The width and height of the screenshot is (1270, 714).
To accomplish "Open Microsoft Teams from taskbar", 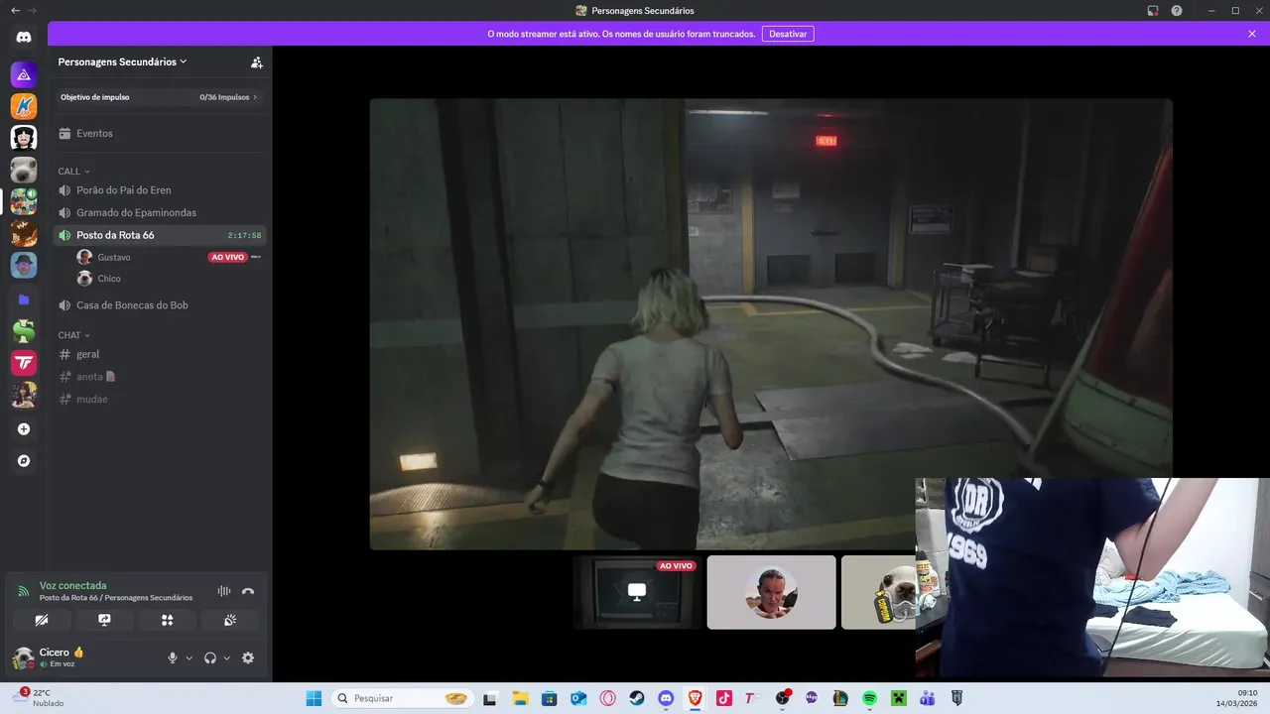I will (x=928, y=698).
